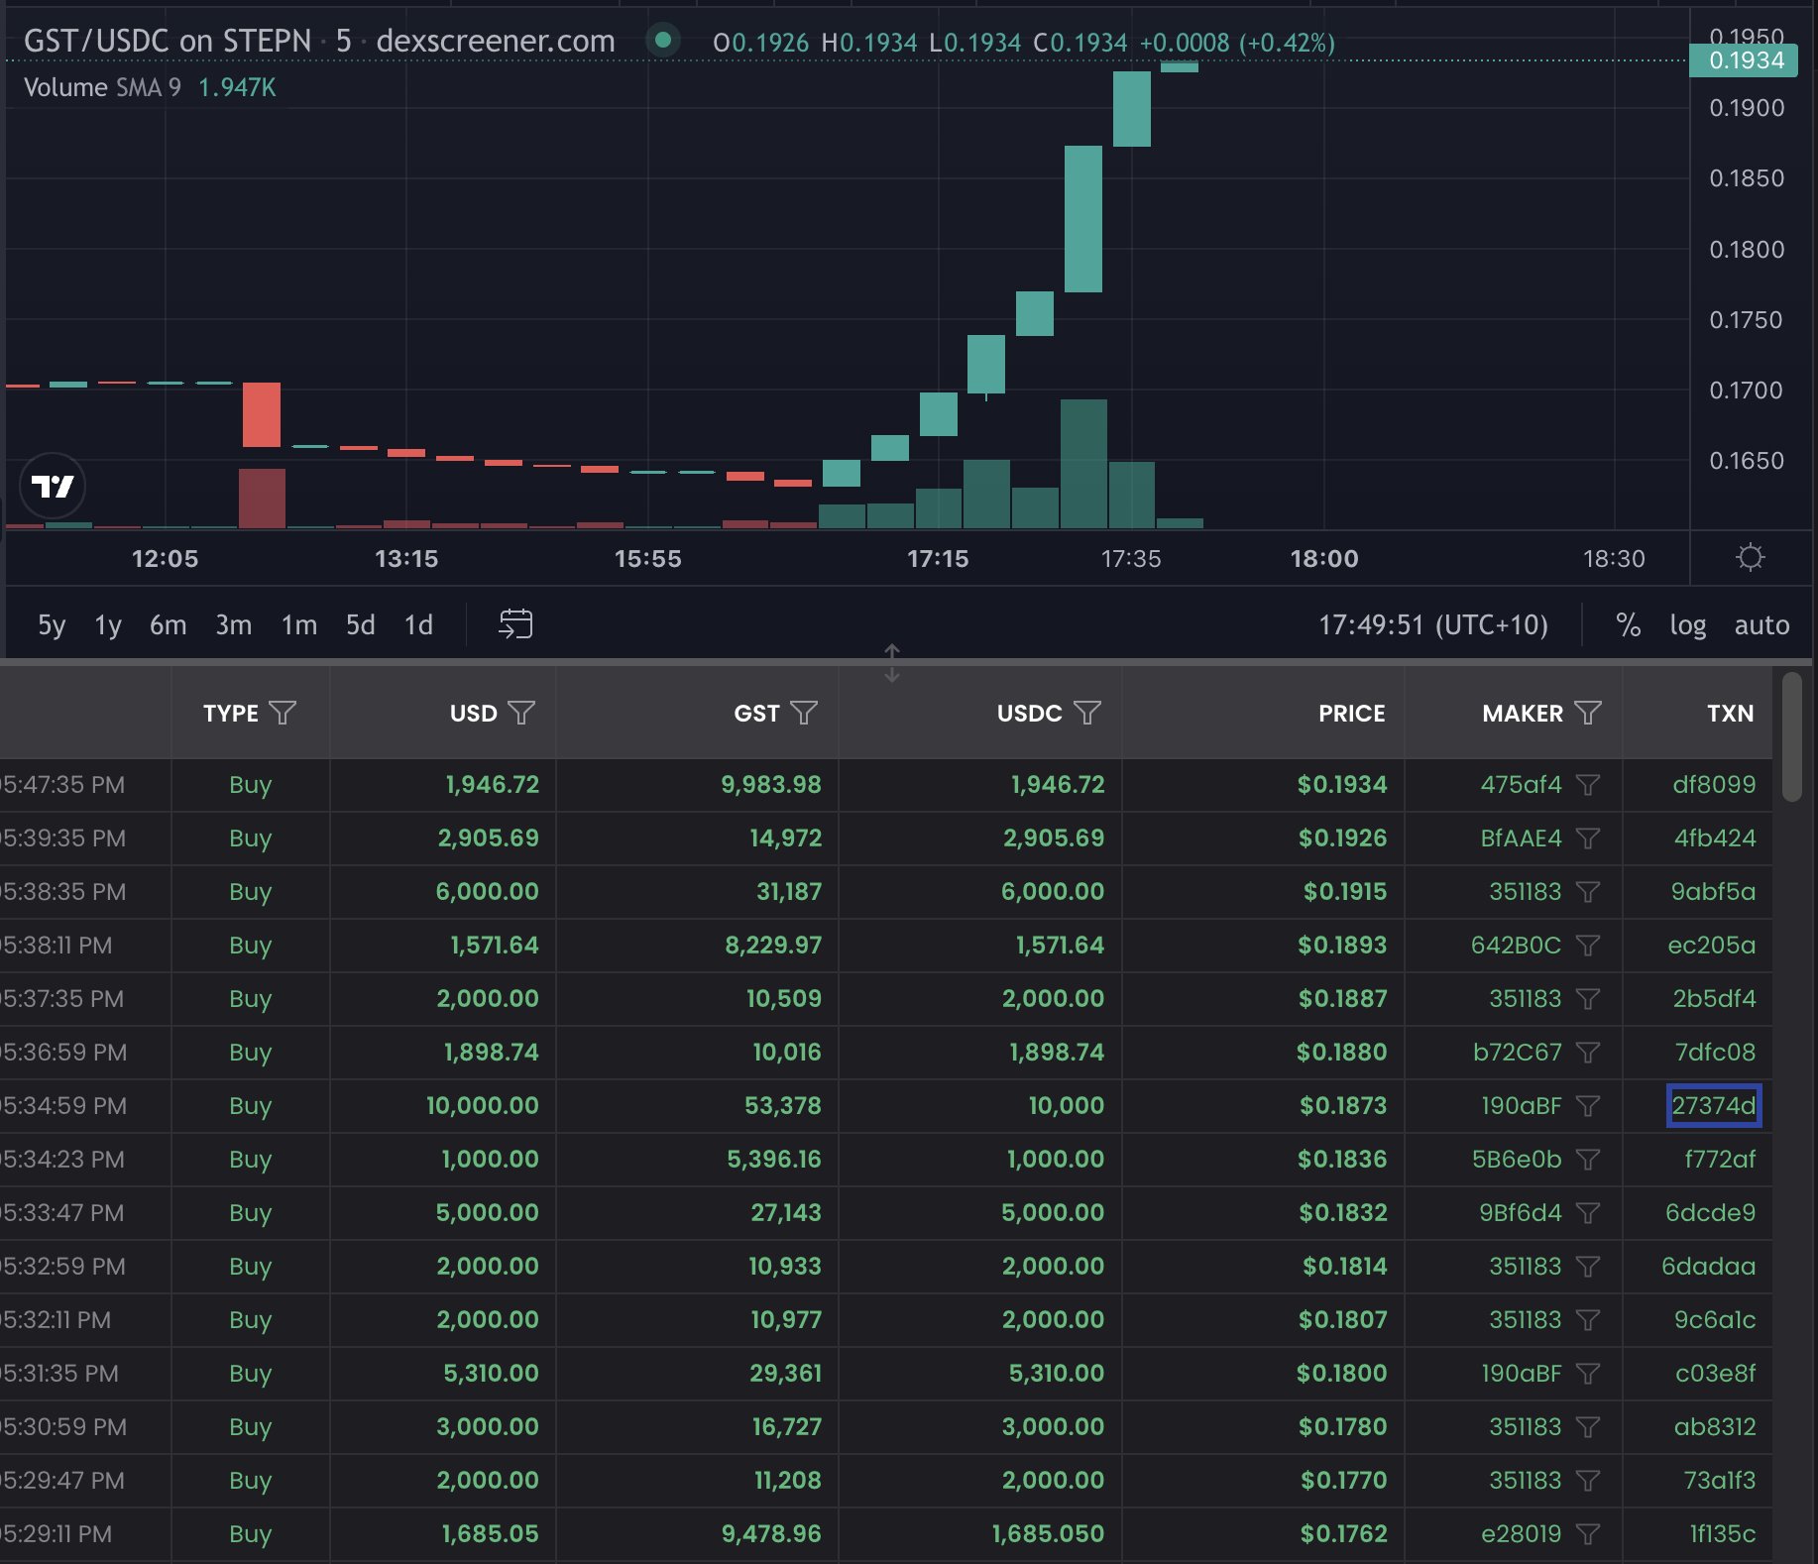1818x1564 pixels.
Task: Filter by maker e28019 funnel icon
Action: (x=1588, y=1534)
